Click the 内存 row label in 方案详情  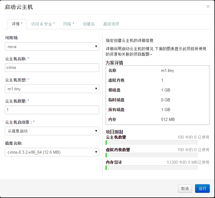pos(112,119)
